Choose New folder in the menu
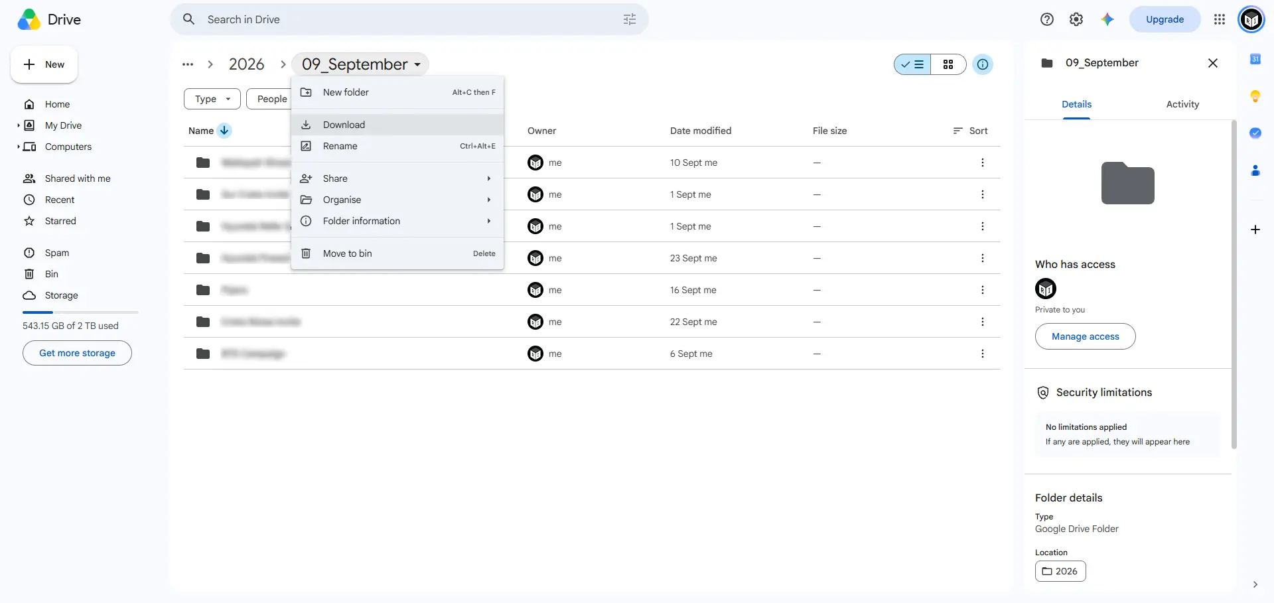The height and width of the screenshot is (603, 1274). coord(397,92)
